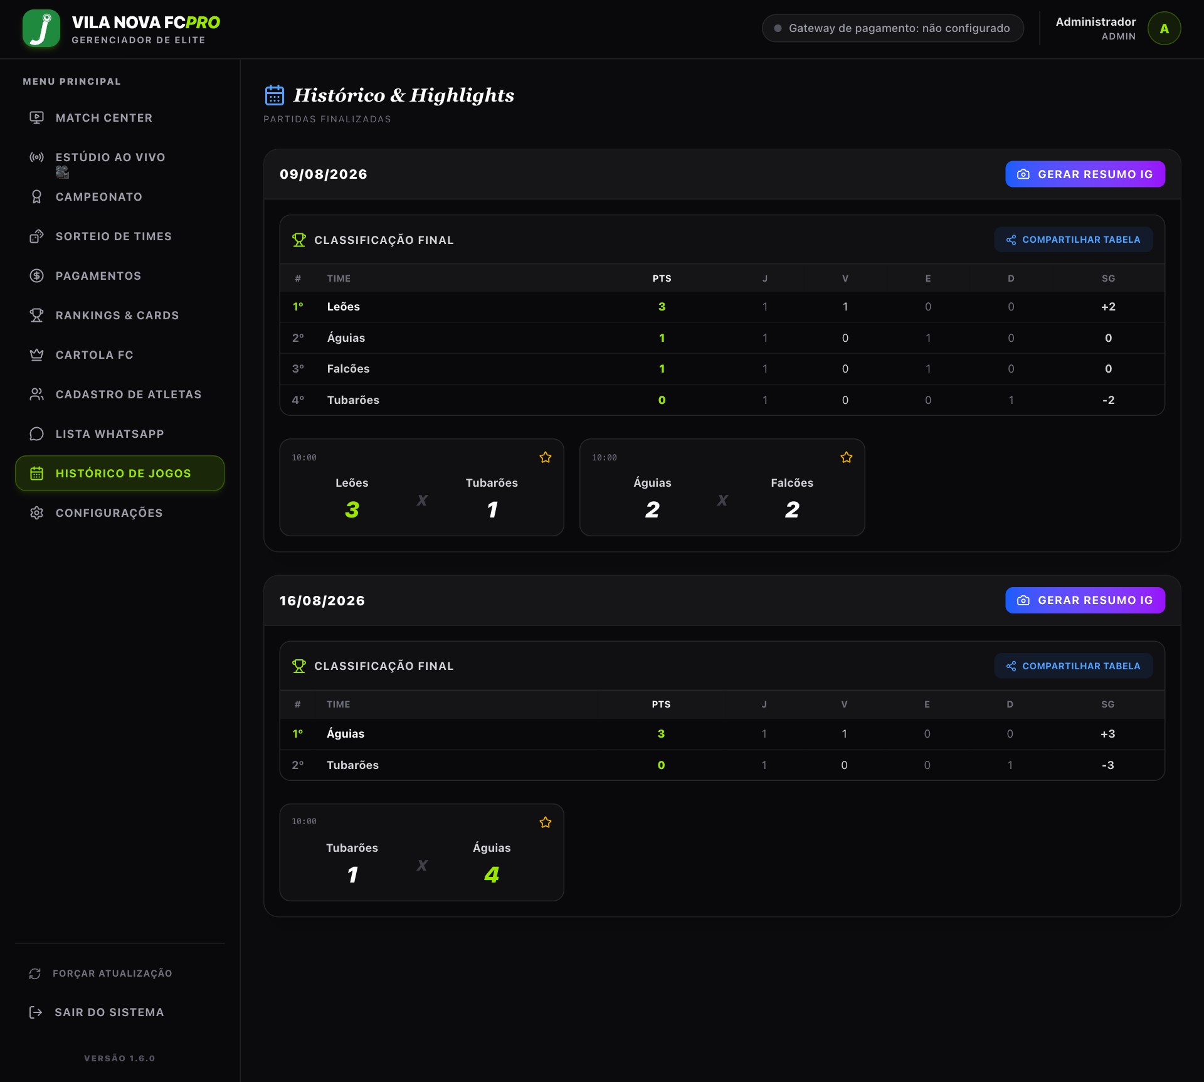
Task: Share table for 16/08/2026 classification
Action: coord(1073,666)
